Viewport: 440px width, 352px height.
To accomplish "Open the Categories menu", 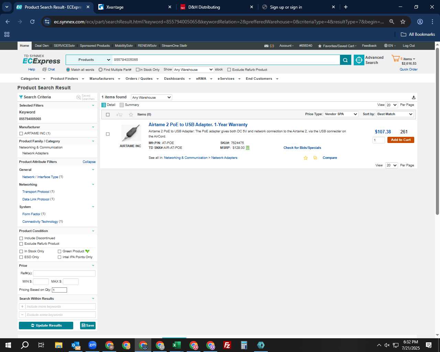I will tap(33, 79).
